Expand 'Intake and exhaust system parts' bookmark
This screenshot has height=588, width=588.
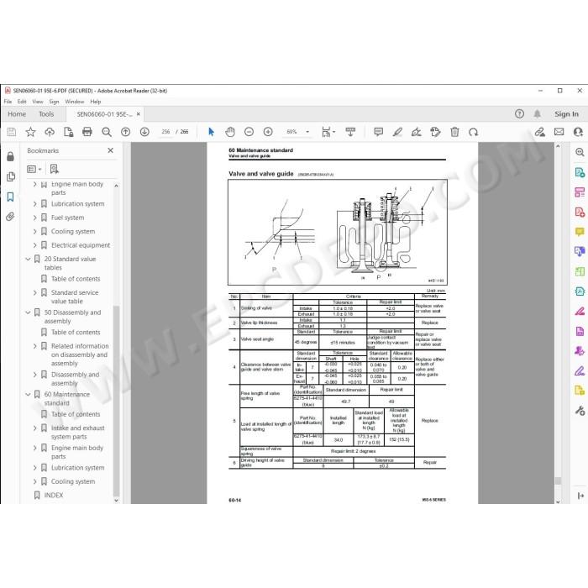(x=35, y=428)
